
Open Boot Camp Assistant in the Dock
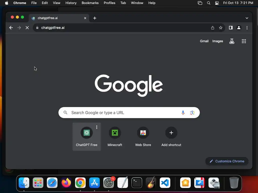[x=214, y=183]
